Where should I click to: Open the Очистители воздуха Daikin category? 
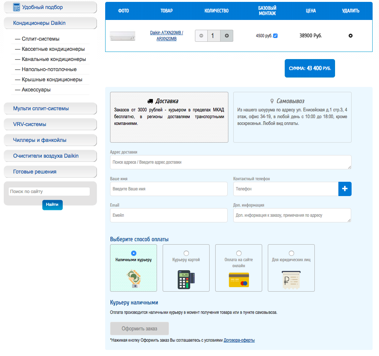pyautogui.click(x=50, y=156)
